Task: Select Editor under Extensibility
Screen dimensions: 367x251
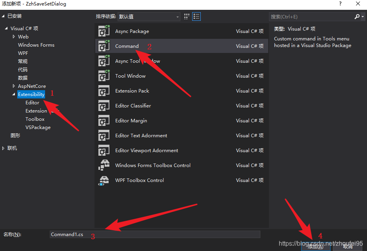Action: (x=32, y=102)
